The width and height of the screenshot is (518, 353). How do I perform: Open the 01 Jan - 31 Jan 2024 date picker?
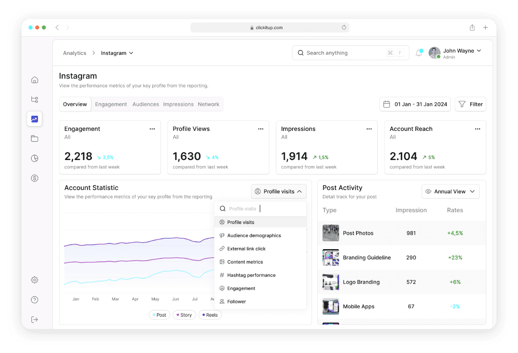pyautogui.click(x=415, y=104)
